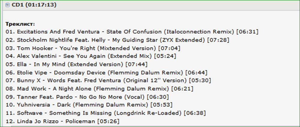Click the [06:38] duration of Softwave track
Image resolution: width=300 pixels, height=127 pixels.
(x=195, y=113)
